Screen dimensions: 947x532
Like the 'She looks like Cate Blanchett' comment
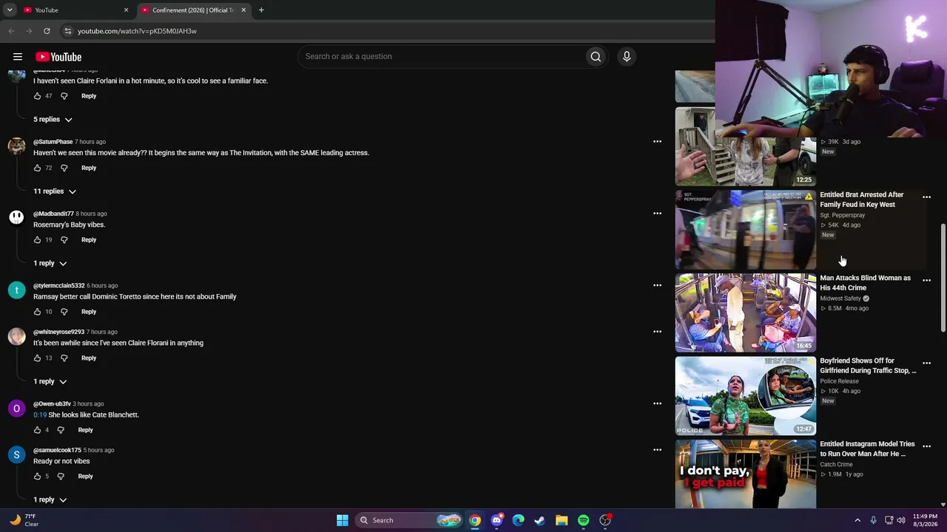click(x=38, y=430)
